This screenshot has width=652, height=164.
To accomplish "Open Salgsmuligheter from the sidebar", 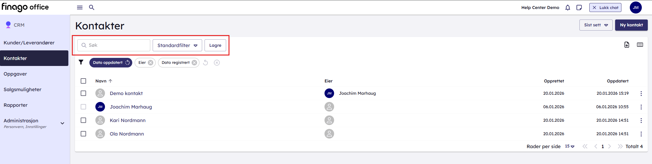I will 22,89.
